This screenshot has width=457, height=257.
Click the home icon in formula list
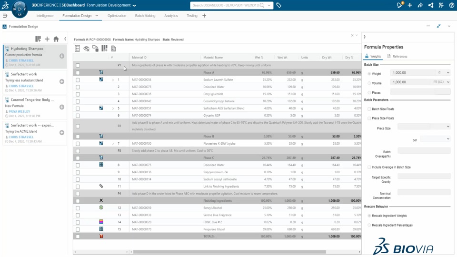click(x=56, y=39)
